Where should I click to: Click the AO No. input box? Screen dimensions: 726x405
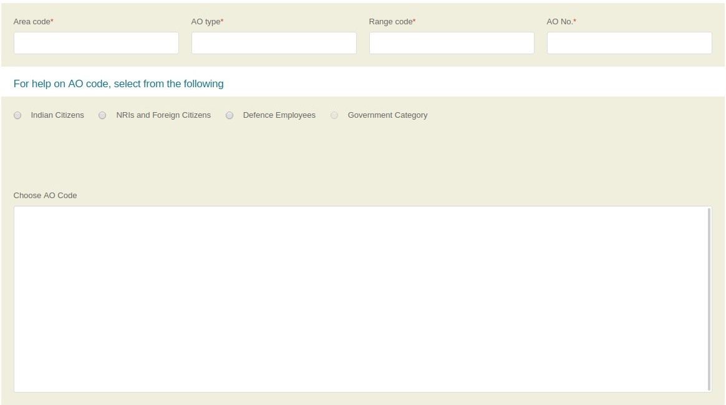click(629, 42)
